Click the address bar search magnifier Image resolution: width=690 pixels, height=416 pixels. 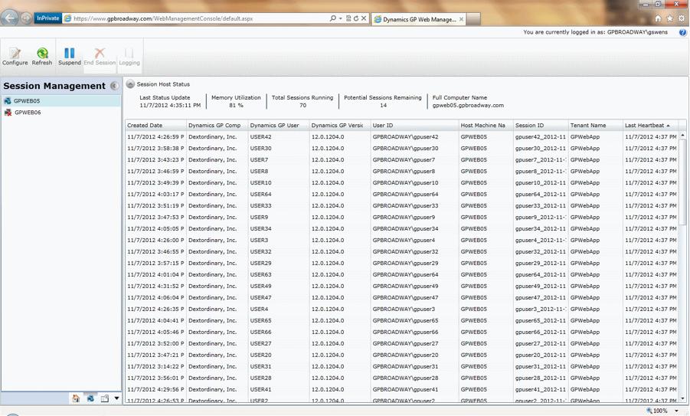point(333,18)
